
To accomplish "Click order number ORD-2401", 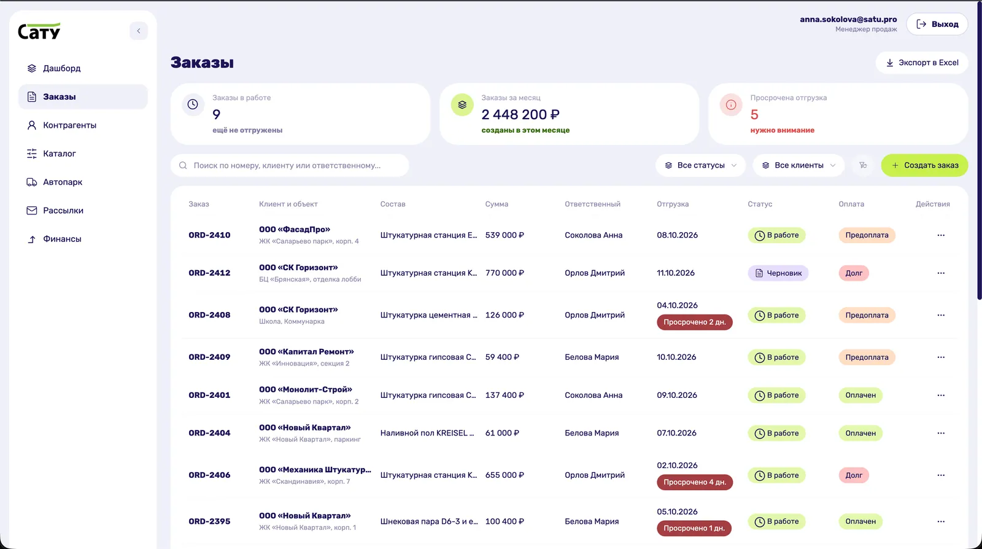I will [209, 395].
